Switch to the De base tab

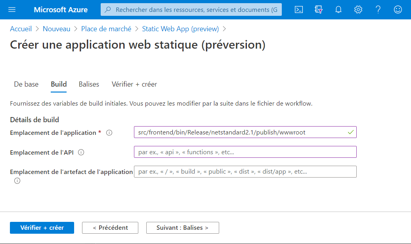26,84
